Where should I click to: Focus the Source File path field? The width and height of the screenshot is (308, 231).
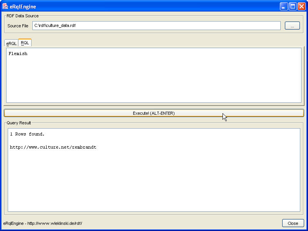pyautogui.click(x=156, y=26)
